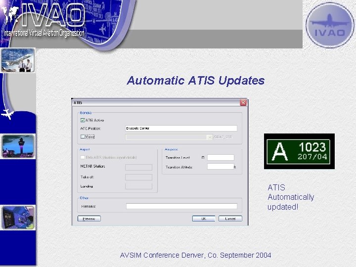Click the ATIS dialog title bar

pos(156,103)
